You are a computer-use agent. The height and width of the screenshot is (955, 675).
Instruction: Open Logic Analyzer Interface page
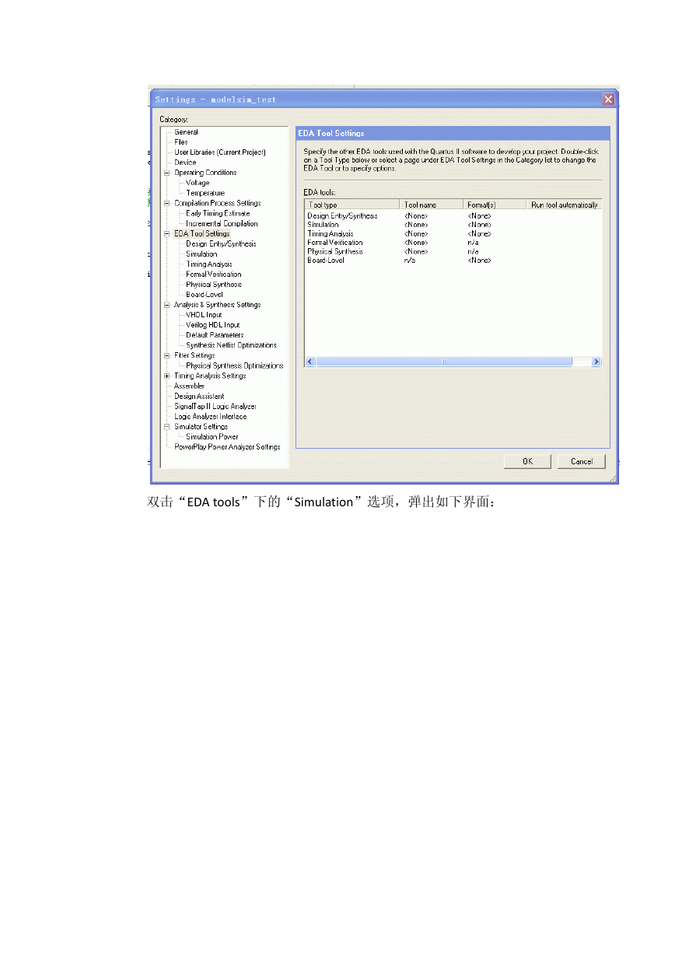[x=211, y=416]
